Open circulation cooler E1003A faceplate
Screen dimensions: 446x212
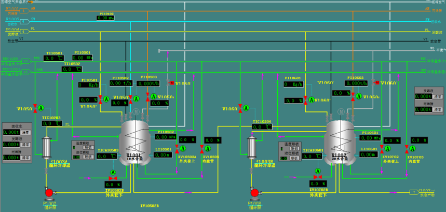[x=46, y=147]
